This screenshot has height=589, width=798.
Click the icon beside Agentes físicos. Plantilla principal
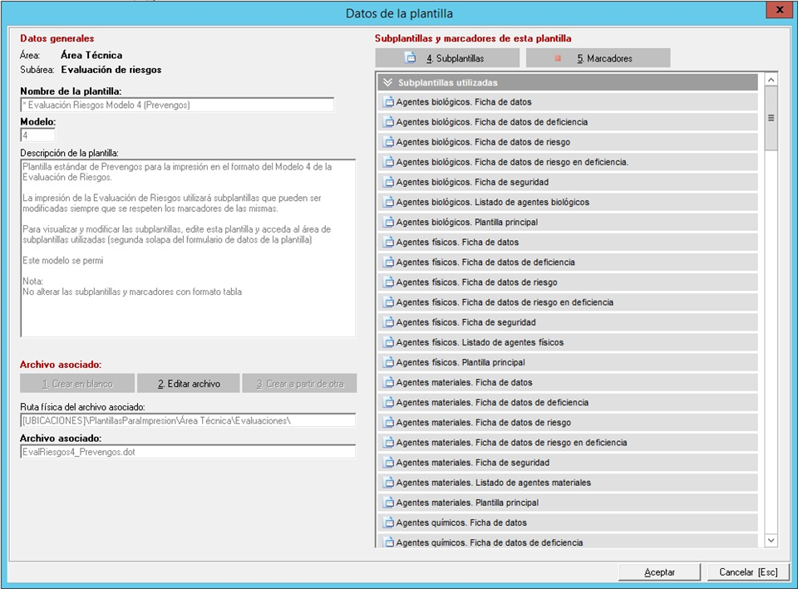387,362
